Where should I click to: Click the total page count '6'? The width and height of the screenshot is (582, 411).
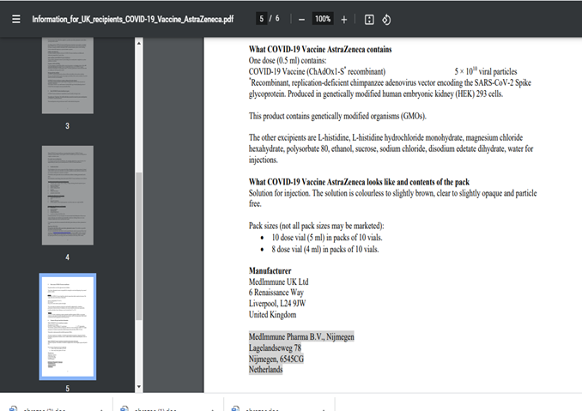click(x=277, y=18)
